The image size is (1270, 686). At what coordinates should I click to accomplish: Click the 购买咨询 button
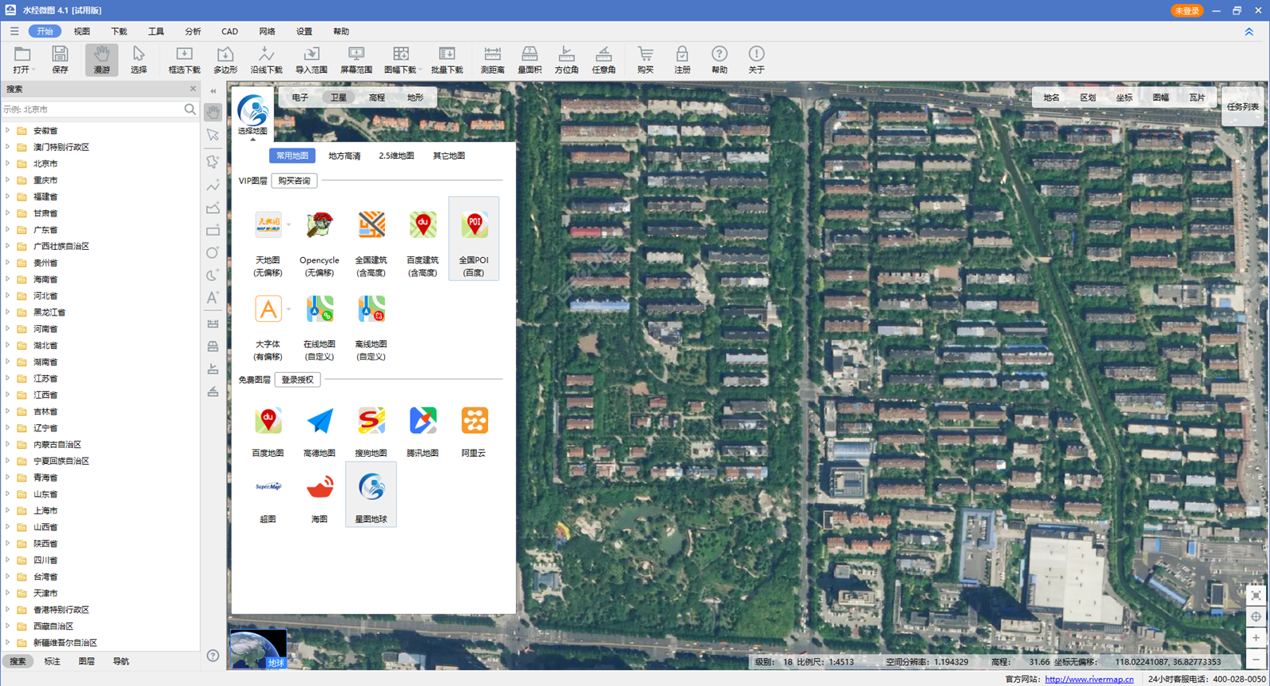coord(294,181)
